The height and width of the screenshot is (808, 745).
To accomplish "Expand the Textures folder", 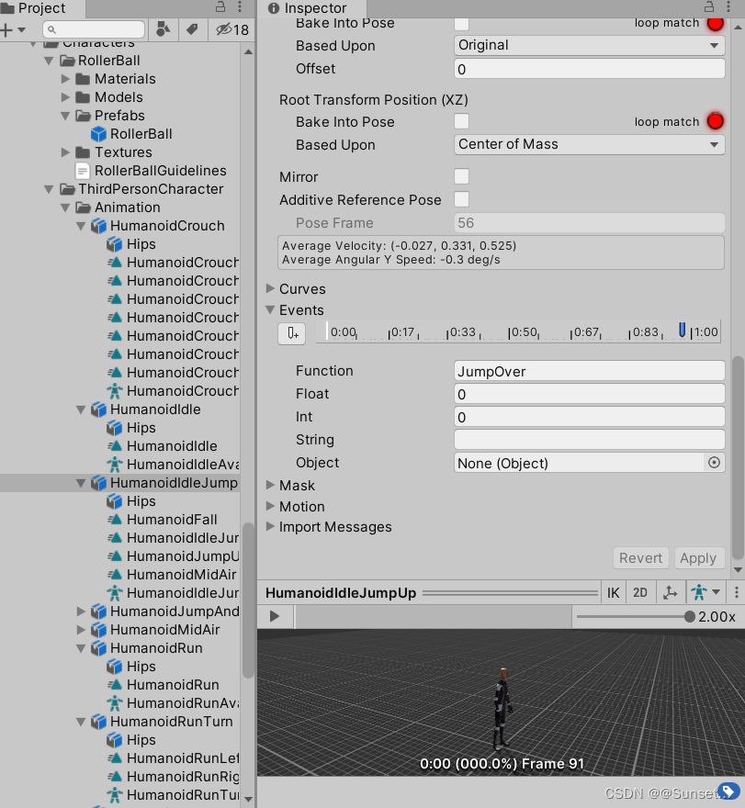I will [65, 152].
